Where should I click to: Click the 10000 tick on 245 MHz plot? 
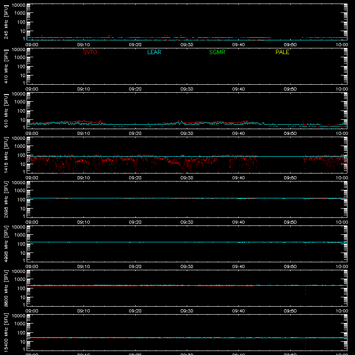tap(19, 5)
